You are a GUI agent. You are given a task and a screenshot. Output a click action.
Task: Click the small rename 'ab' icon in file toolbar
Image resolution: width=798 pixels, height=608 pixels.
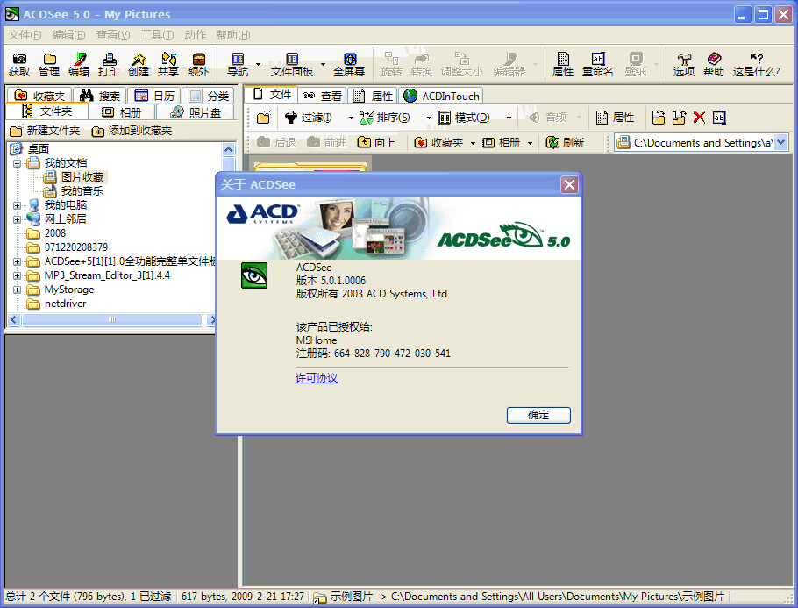pyautogui.click(x=719, y=118)
